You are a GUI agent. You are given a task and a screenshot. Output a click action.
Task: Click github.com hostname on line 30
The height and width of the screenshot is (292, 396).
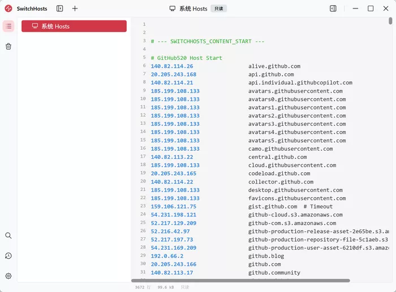coord(264,264)
